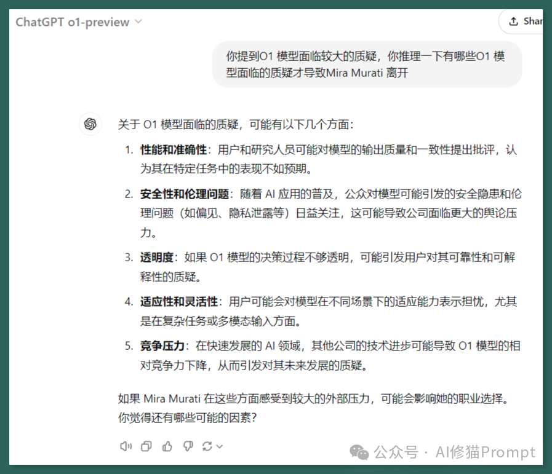Click the closing question 你觉得还有哪些可能的因素
552x474 pixels.
[x=187, y=417]
